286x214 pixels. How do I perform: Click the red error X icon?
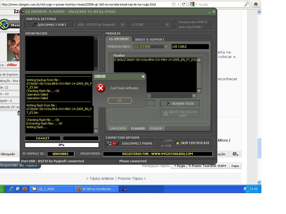pyautogui.click(x=101, y=88)
